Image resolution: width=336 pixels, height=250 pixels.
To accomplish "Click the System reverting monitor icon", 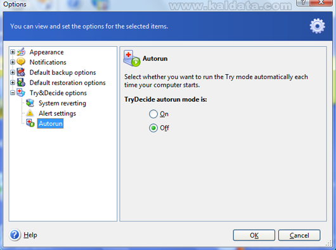I will [30, 103].
